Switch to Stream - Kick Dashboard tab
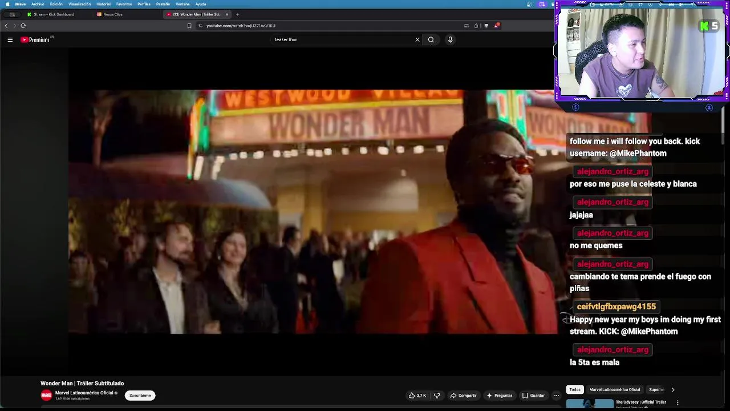The height and width of the screenshot is (411, 730). pos(54,14)
